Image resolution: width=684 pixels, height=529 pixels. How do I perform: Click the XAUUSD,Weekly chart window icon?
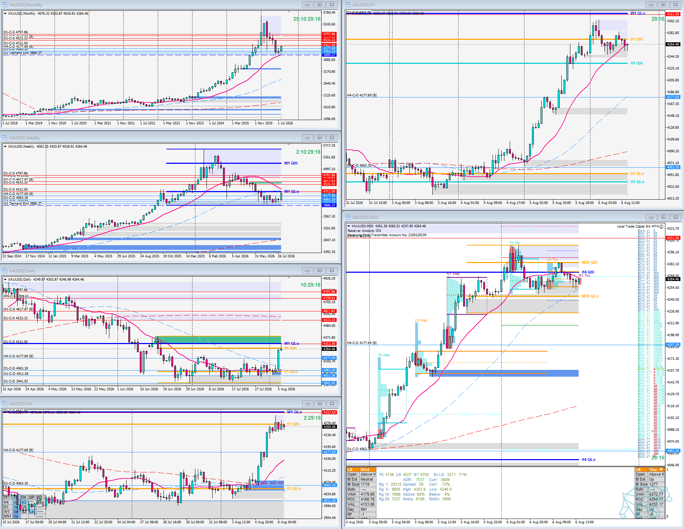click(x=5, y=138)
